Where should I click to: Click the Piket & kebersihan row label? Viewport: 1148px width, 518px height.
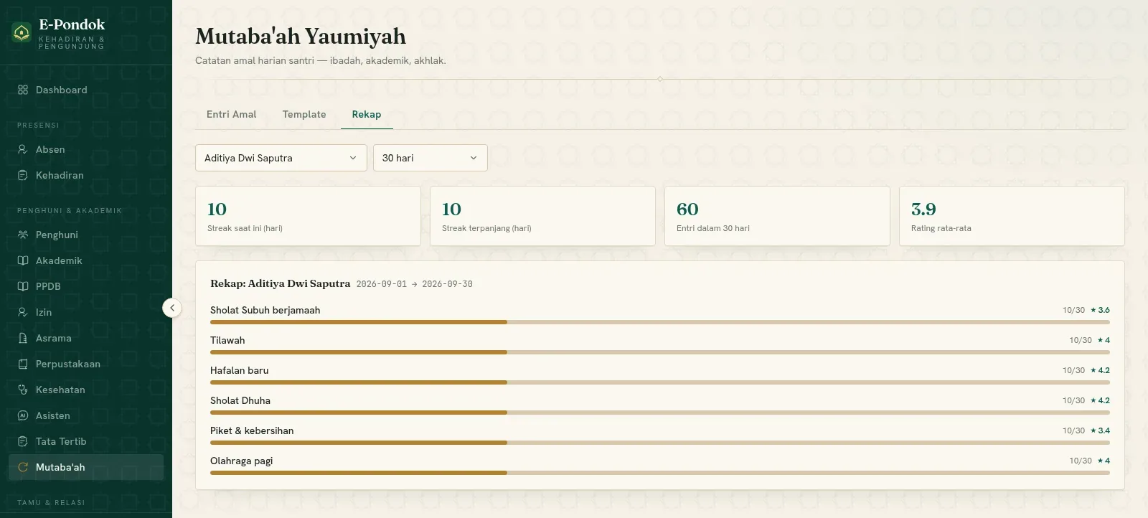pyautogui.click(x=252, y=430)
